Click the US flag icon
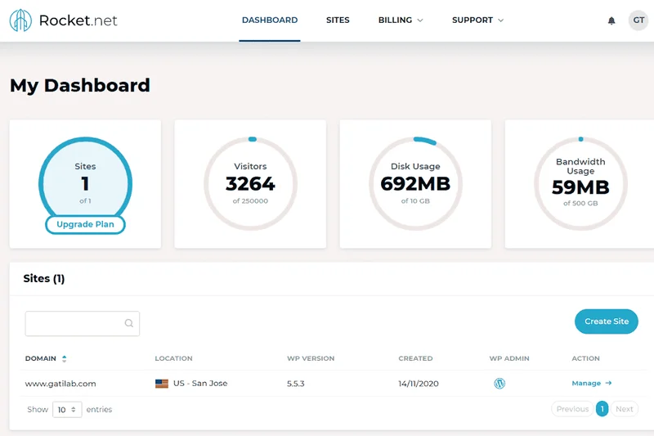The height and width of the screenshot is (436, 654). (162, 383)
